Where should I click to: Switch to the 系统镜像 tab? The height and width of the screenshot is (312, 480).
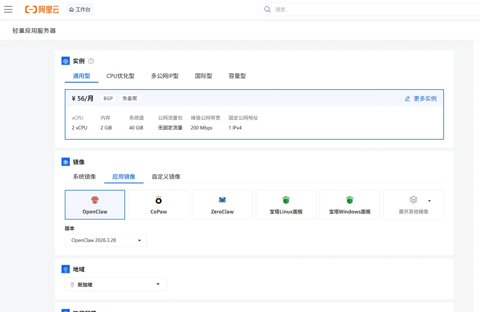point(84,176)
